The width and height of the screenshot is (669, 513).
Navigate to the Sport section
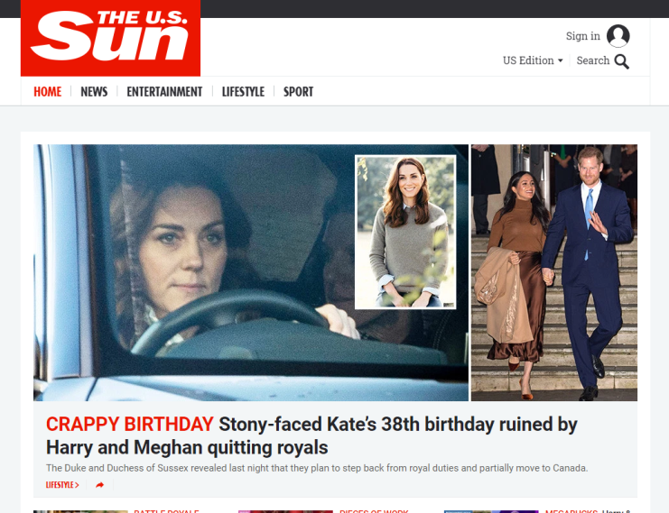(x=298, y=91)
